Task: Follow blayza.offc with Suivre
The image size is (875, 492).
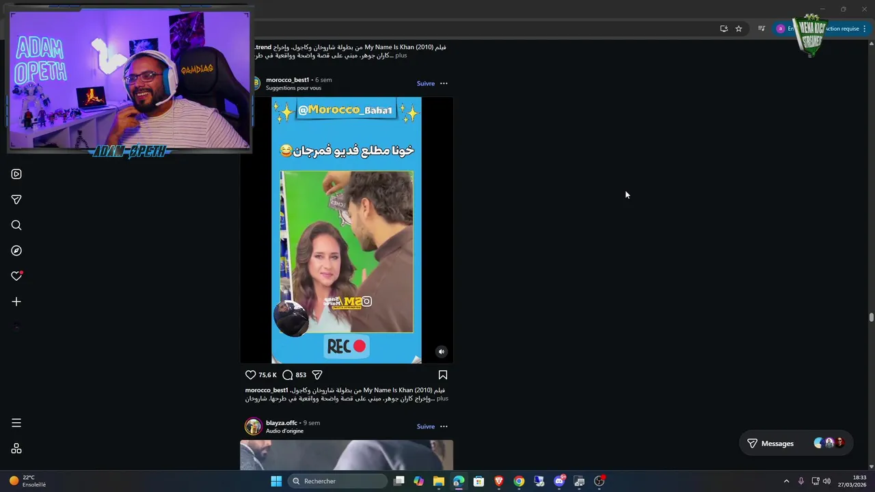Action: tap(426, 426)
